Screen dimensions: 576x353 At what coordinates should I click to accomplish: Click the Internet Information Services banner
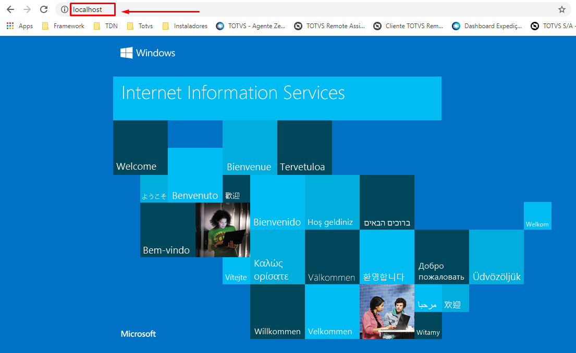coord(277,98)
